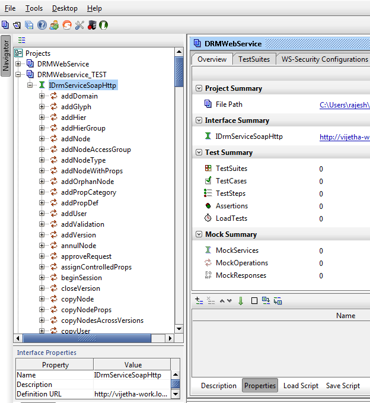The height and width of the screenshot is (403, 370).
Task: Click the green down arrow in properties toolbar
Action: point(241,301)
